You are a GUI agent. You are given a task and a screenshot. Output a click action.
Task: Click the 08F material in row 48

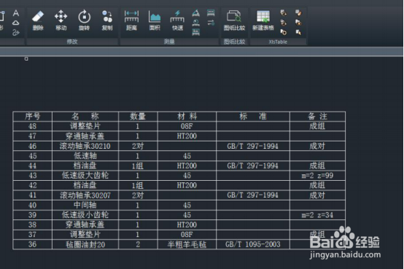[x=187, y=126]
